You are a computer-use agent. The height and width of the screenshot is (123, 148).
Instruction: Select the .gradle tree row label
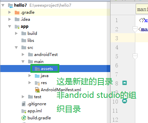pos(27,12)
